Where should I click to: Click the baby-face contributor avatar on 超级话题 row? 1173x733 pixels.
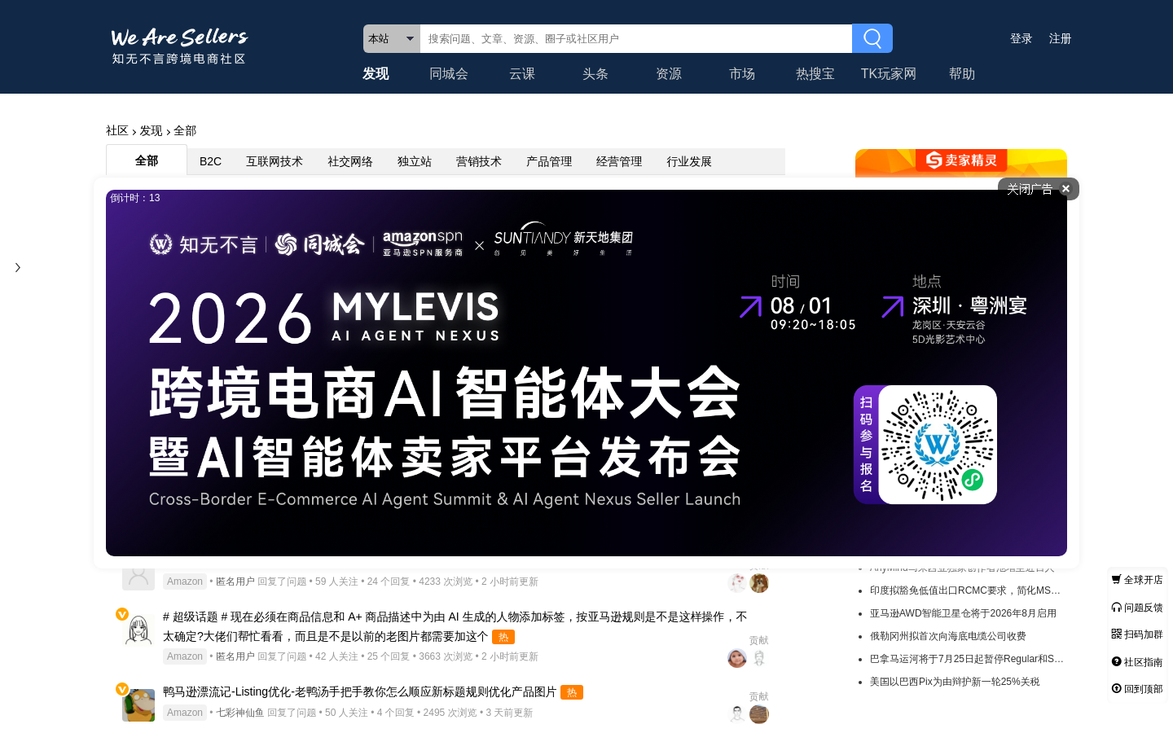point(737,658)
